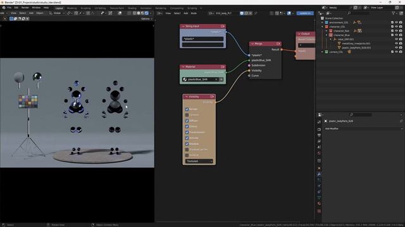Collapse the Merge node
The image size is (405, 227).
pyautogui.click(x=252, y=44)
